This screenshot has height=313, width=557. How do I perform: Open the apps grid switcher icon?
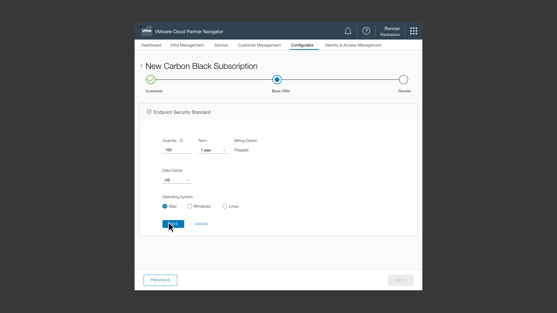(x=413, y=31)
